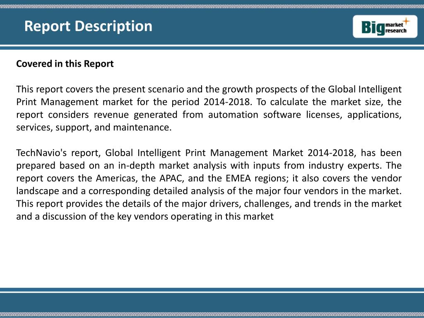Select the 'Report Description' slide title

point(88,26)
